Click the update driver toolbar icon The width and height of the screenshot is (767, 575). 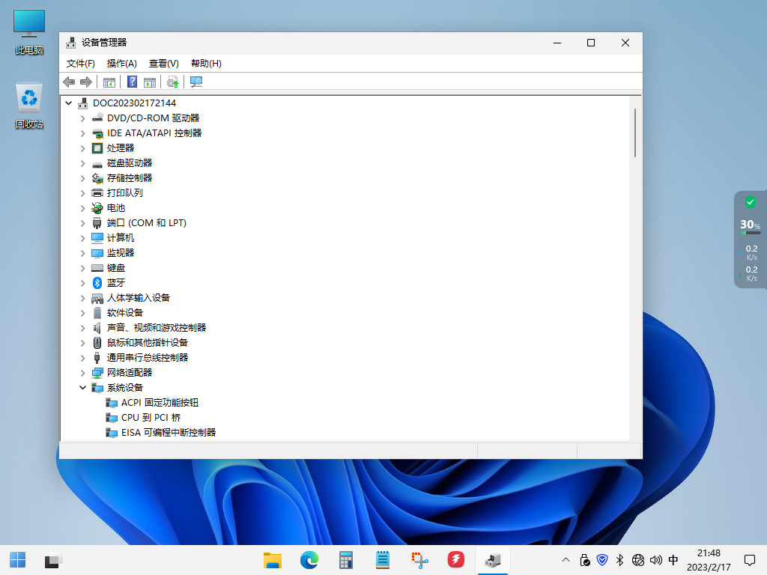coord(173,82)
